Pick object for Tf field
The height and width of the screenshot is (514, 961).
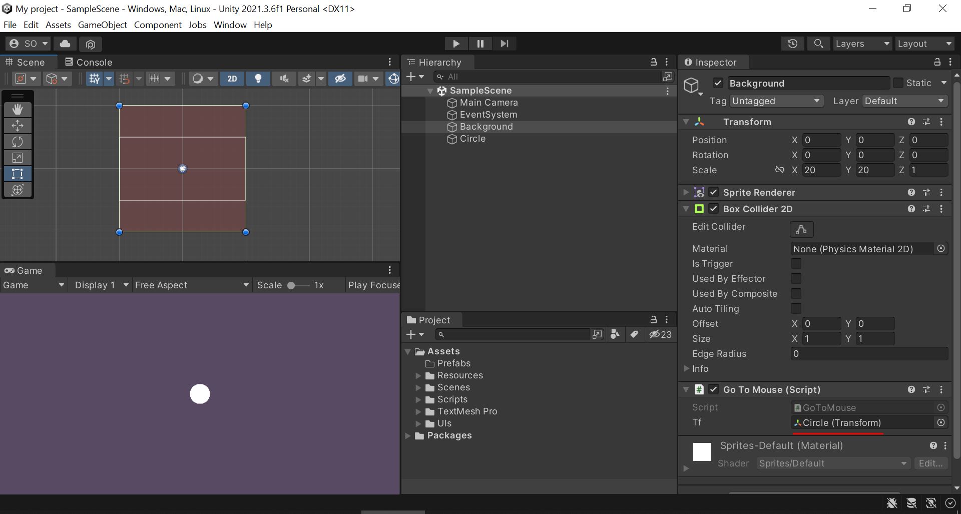(941, 423)
